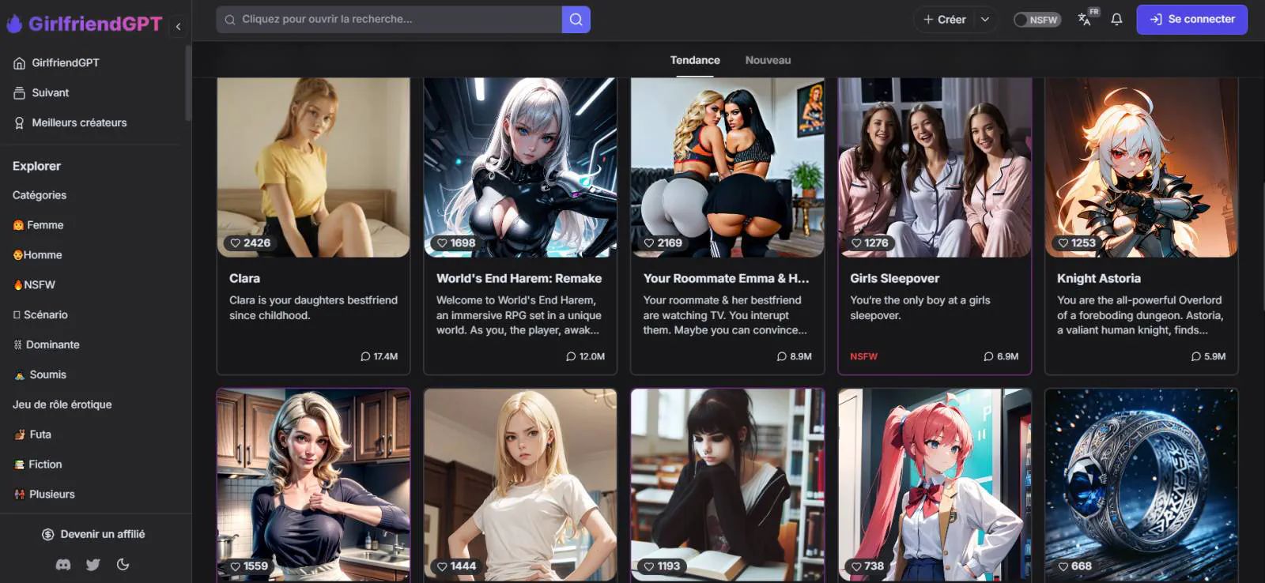Expand the Créer dropdown arrow
Image resolution: width=1265 pixels, height=583 pixels.
click(x=985, y=20)
